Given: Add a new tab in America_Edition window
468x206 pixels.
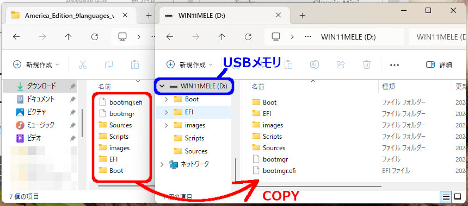Looking at the screenshot, I should [149, 16].
